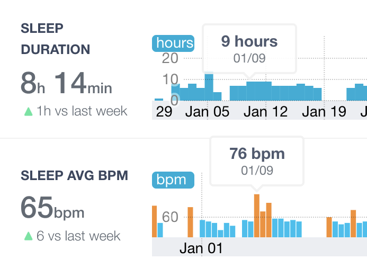The height and width of the screenshot is (268, 367).
Task: Select the "76 bpm" tooltip popup
Action: pos(257,160)
